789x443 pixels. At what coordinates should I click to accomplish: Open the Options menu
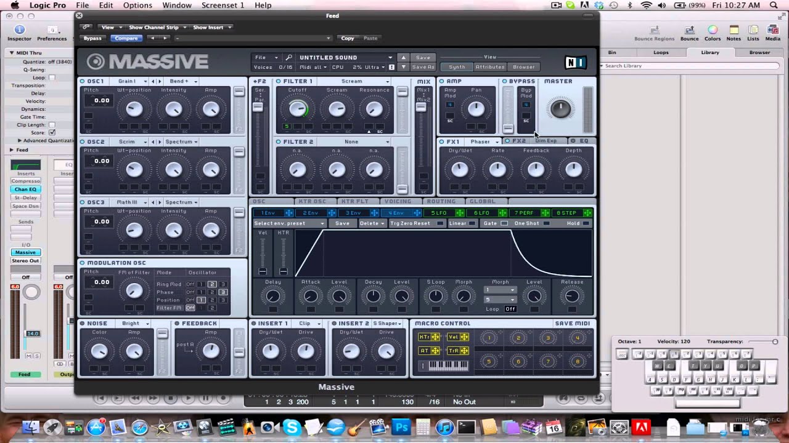(137, 6)
